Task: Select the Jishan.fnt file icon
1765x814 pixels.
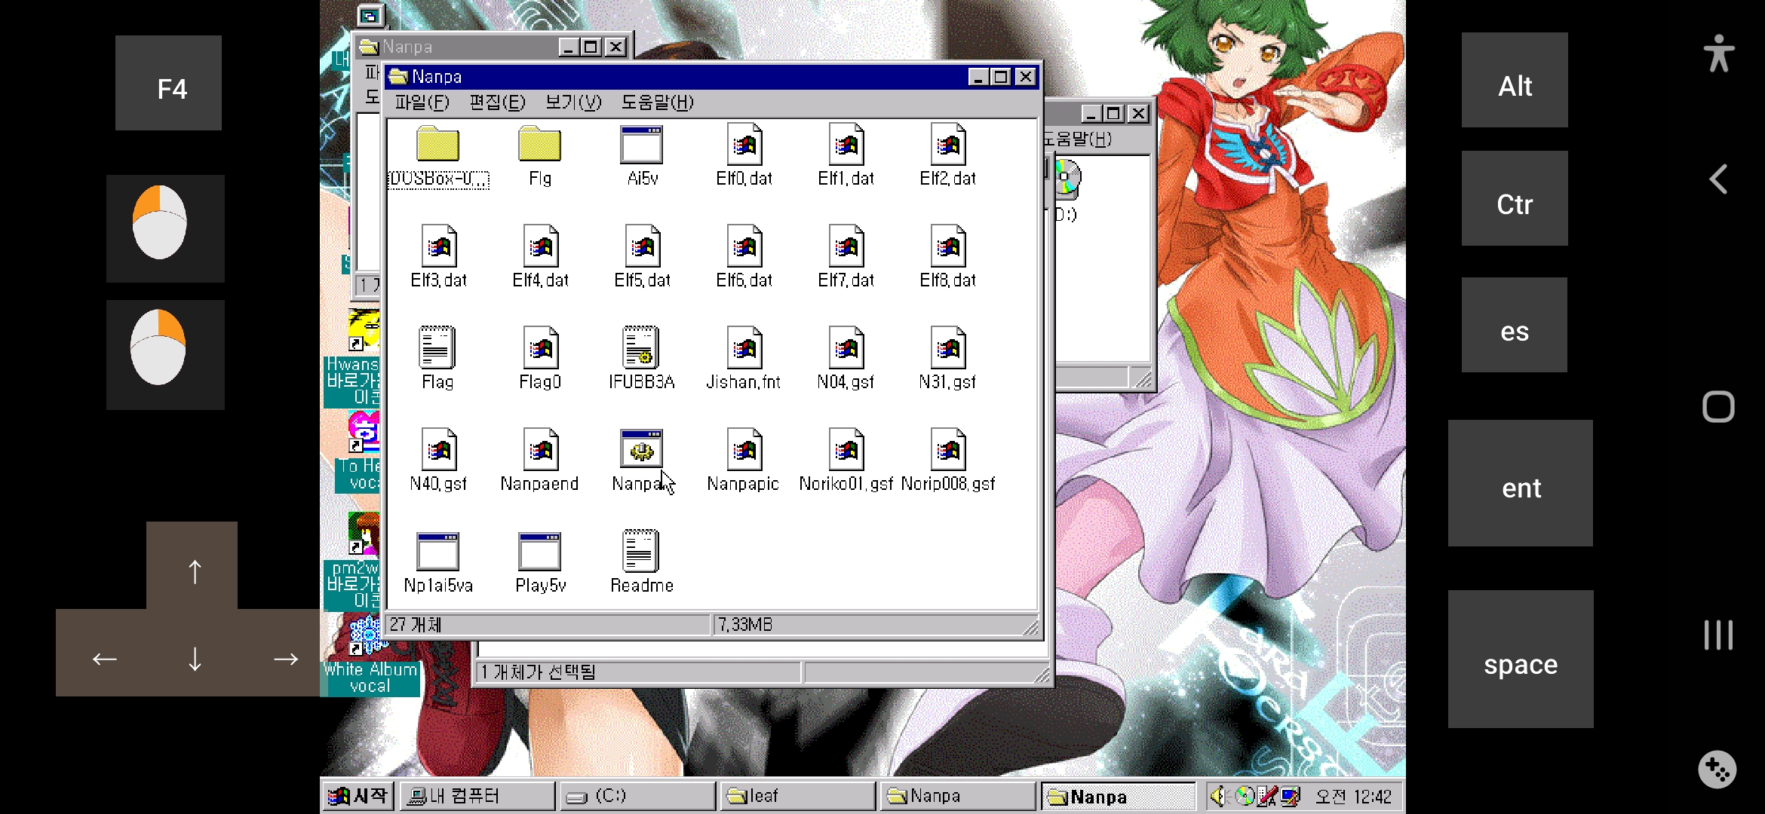Action: pos(744,348)
